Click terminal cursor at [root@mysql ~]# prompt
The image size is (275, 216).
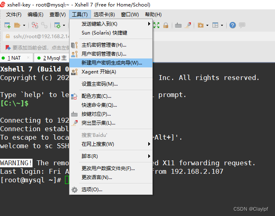pos(67,180)
